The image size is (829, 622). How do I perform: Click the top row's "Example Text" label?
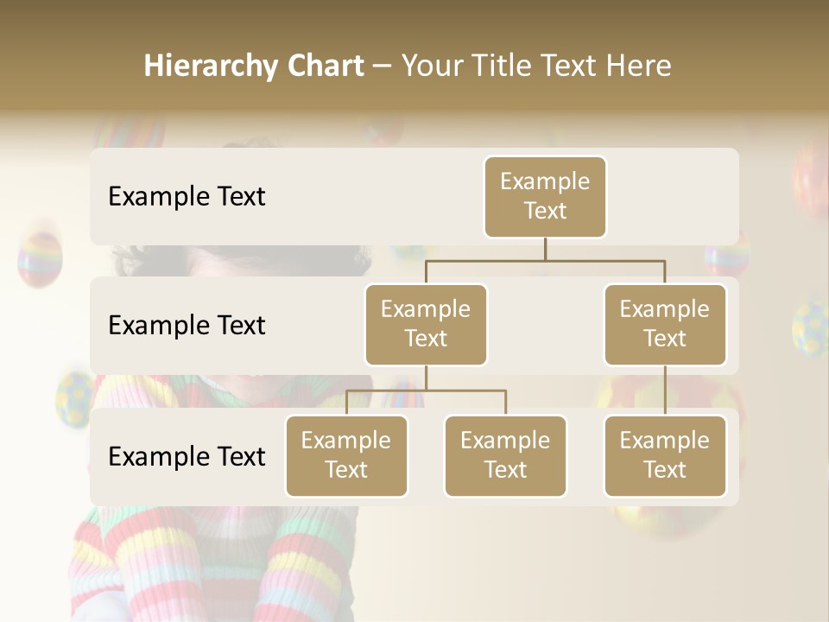(187, 197)
